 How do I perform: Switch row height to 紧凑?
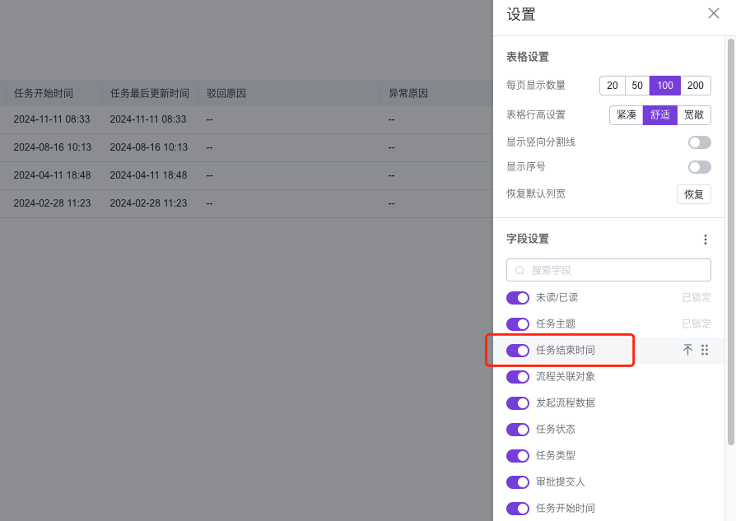626,114
